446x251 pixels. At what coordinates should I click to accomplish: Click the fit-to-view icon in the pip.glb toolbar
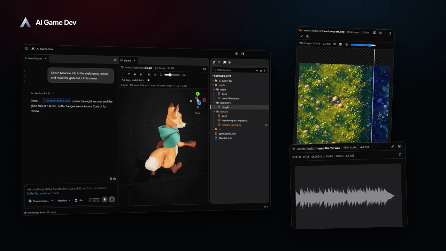[x=123, y=74]
